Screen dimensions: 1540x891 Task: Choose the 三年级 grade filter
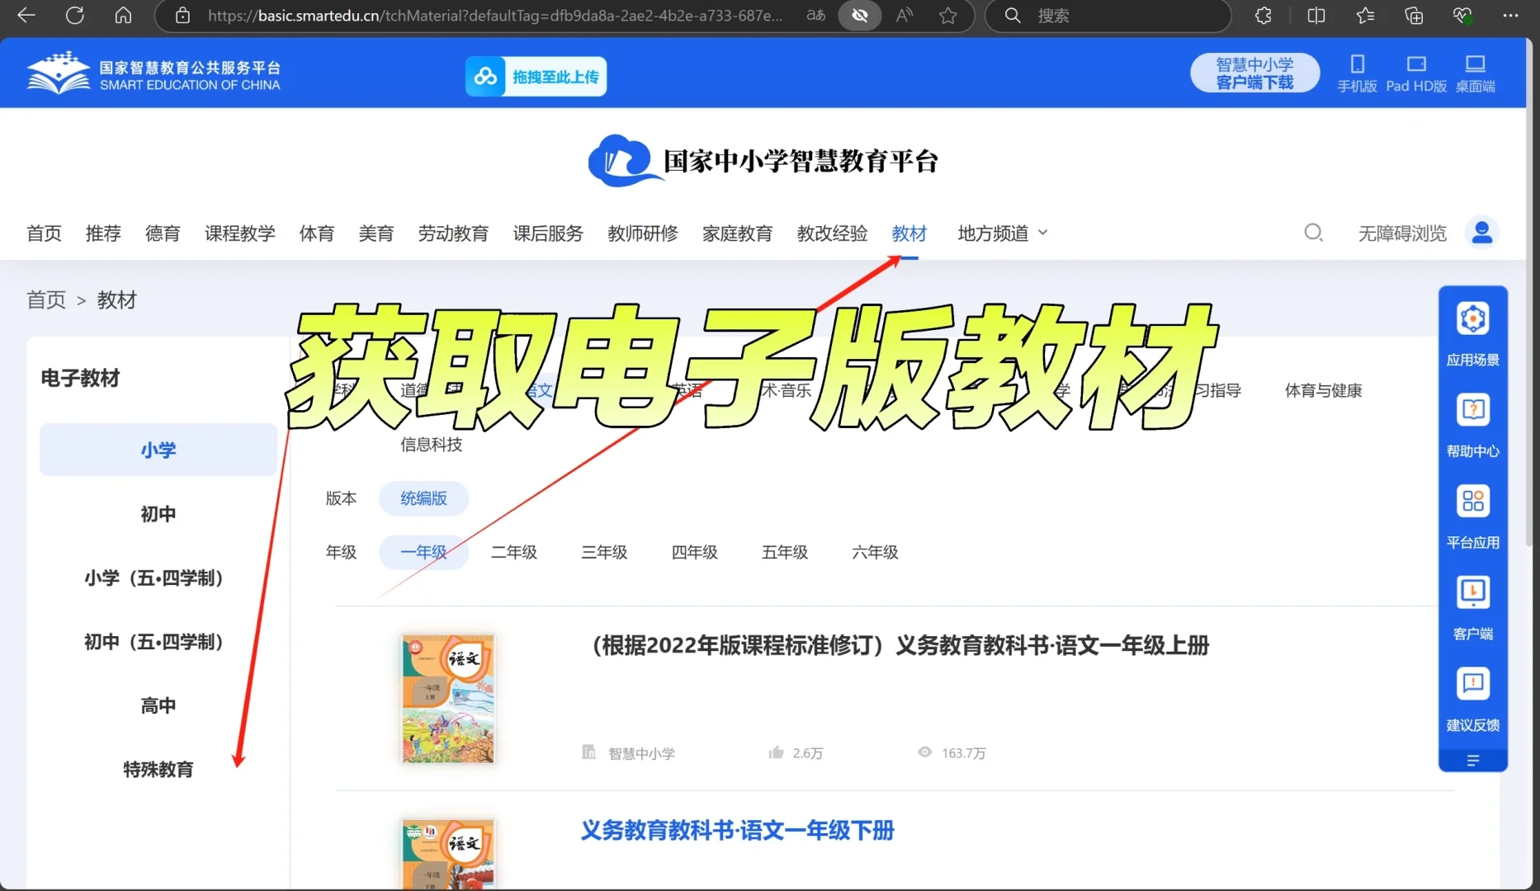tap(604, 552)
